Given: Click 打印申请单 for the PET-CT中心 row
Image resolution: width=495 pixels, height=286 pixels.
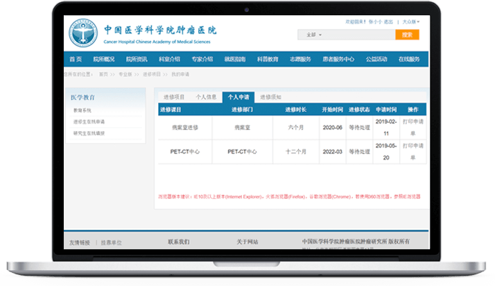Looking at the screenshot, I should coord(412,151).
